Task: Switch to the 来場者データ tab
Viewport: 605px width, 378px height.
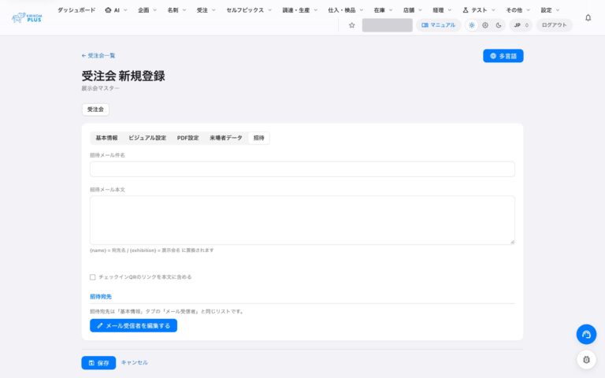Action: pos(226,138)
